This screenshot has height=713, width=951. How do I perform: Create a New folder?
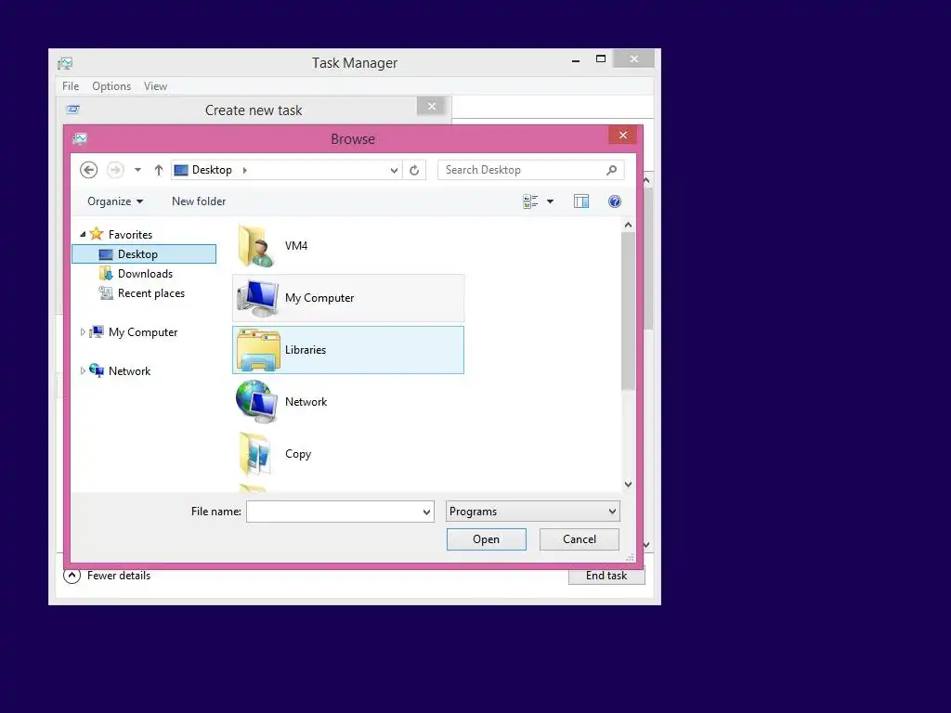click(199, 201)
